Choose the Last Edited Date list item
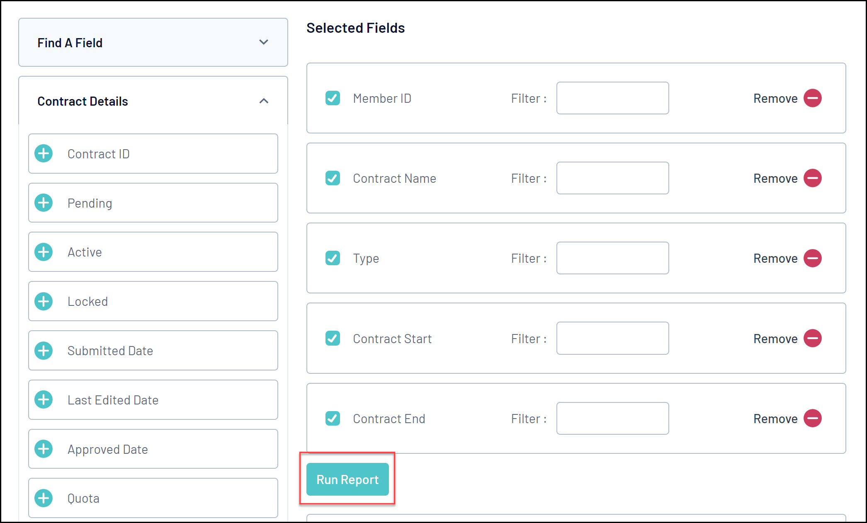 [x=153, y=400]
